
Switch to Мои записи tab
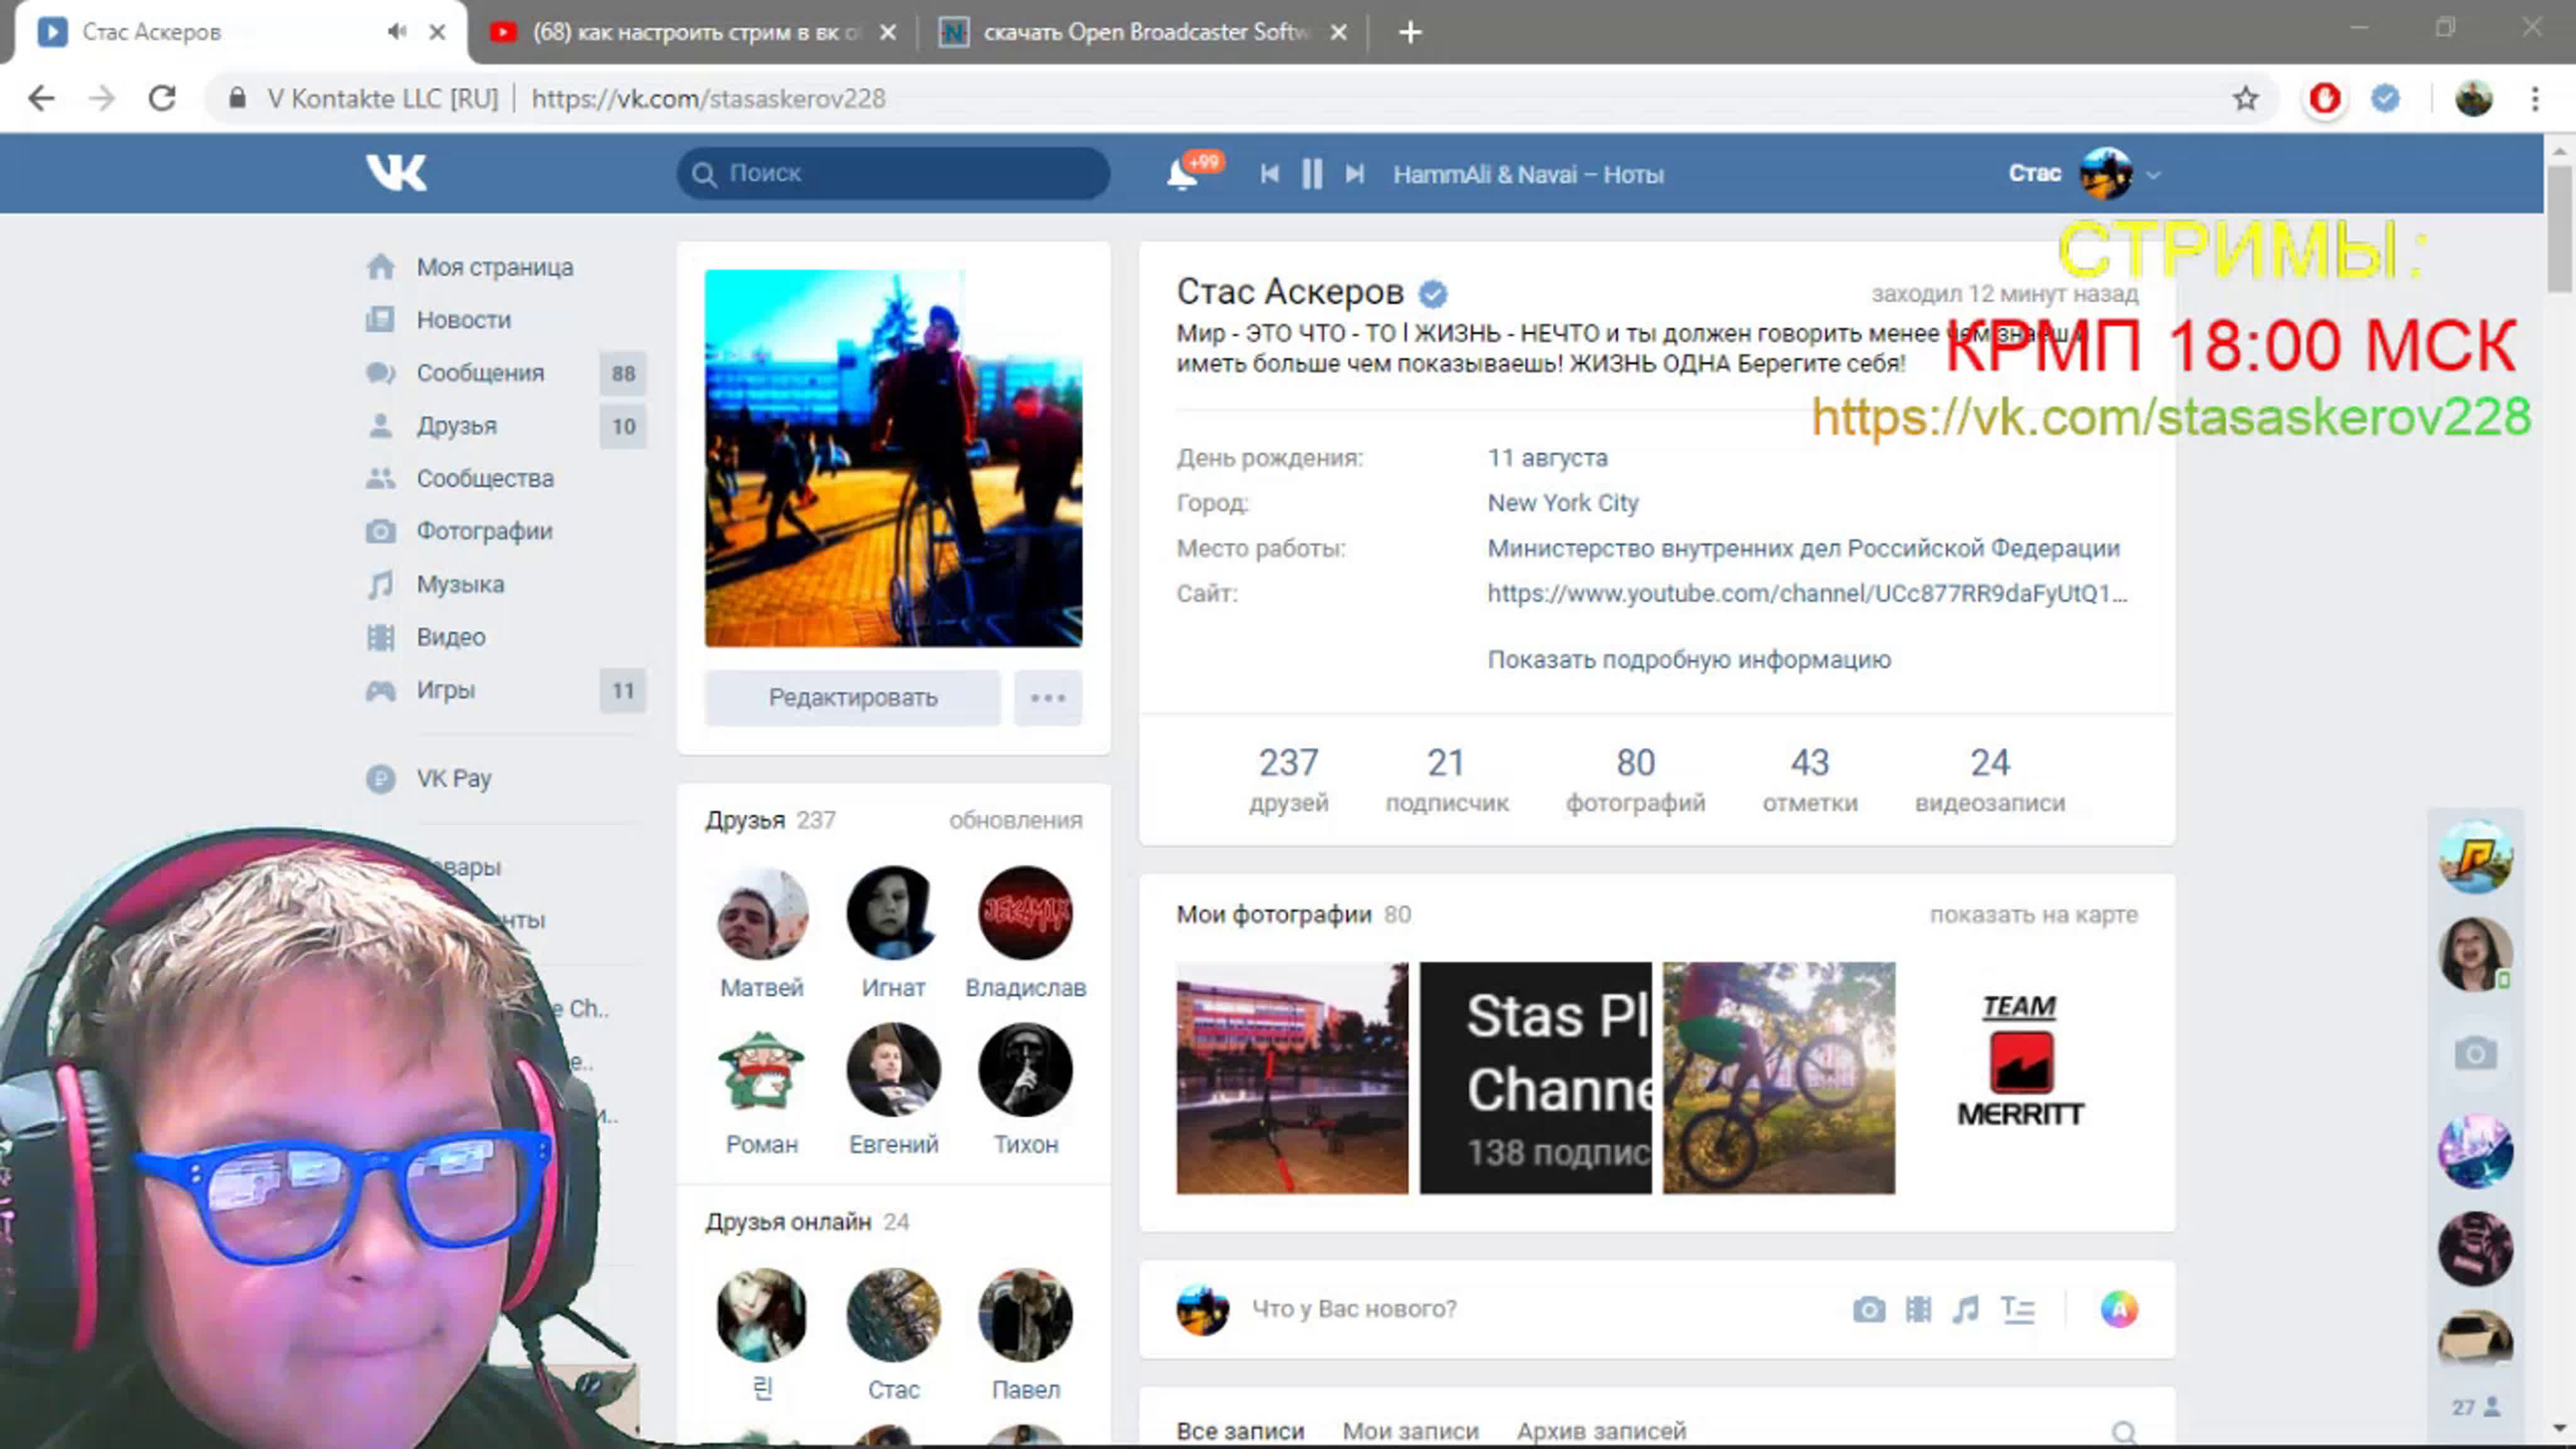click(x=1410, y=1431)
